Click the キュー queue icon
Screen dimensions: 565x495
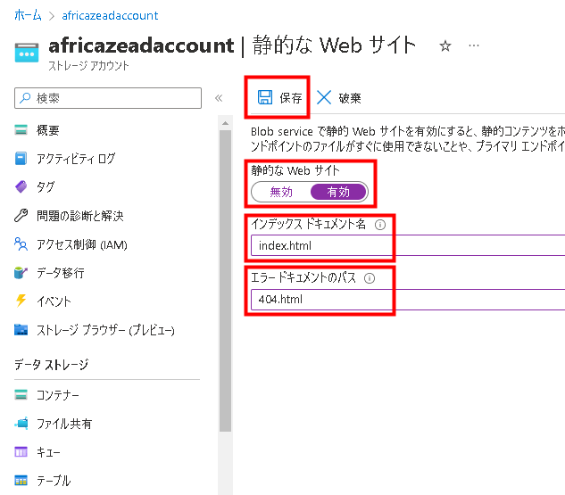tap(21, 451)
